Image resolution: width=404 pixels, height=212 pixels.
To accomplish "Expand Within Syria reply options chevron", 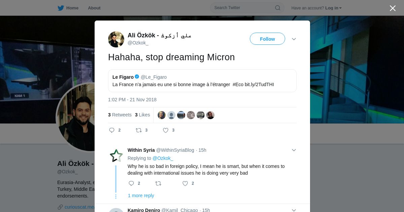I will pos(294,150).
